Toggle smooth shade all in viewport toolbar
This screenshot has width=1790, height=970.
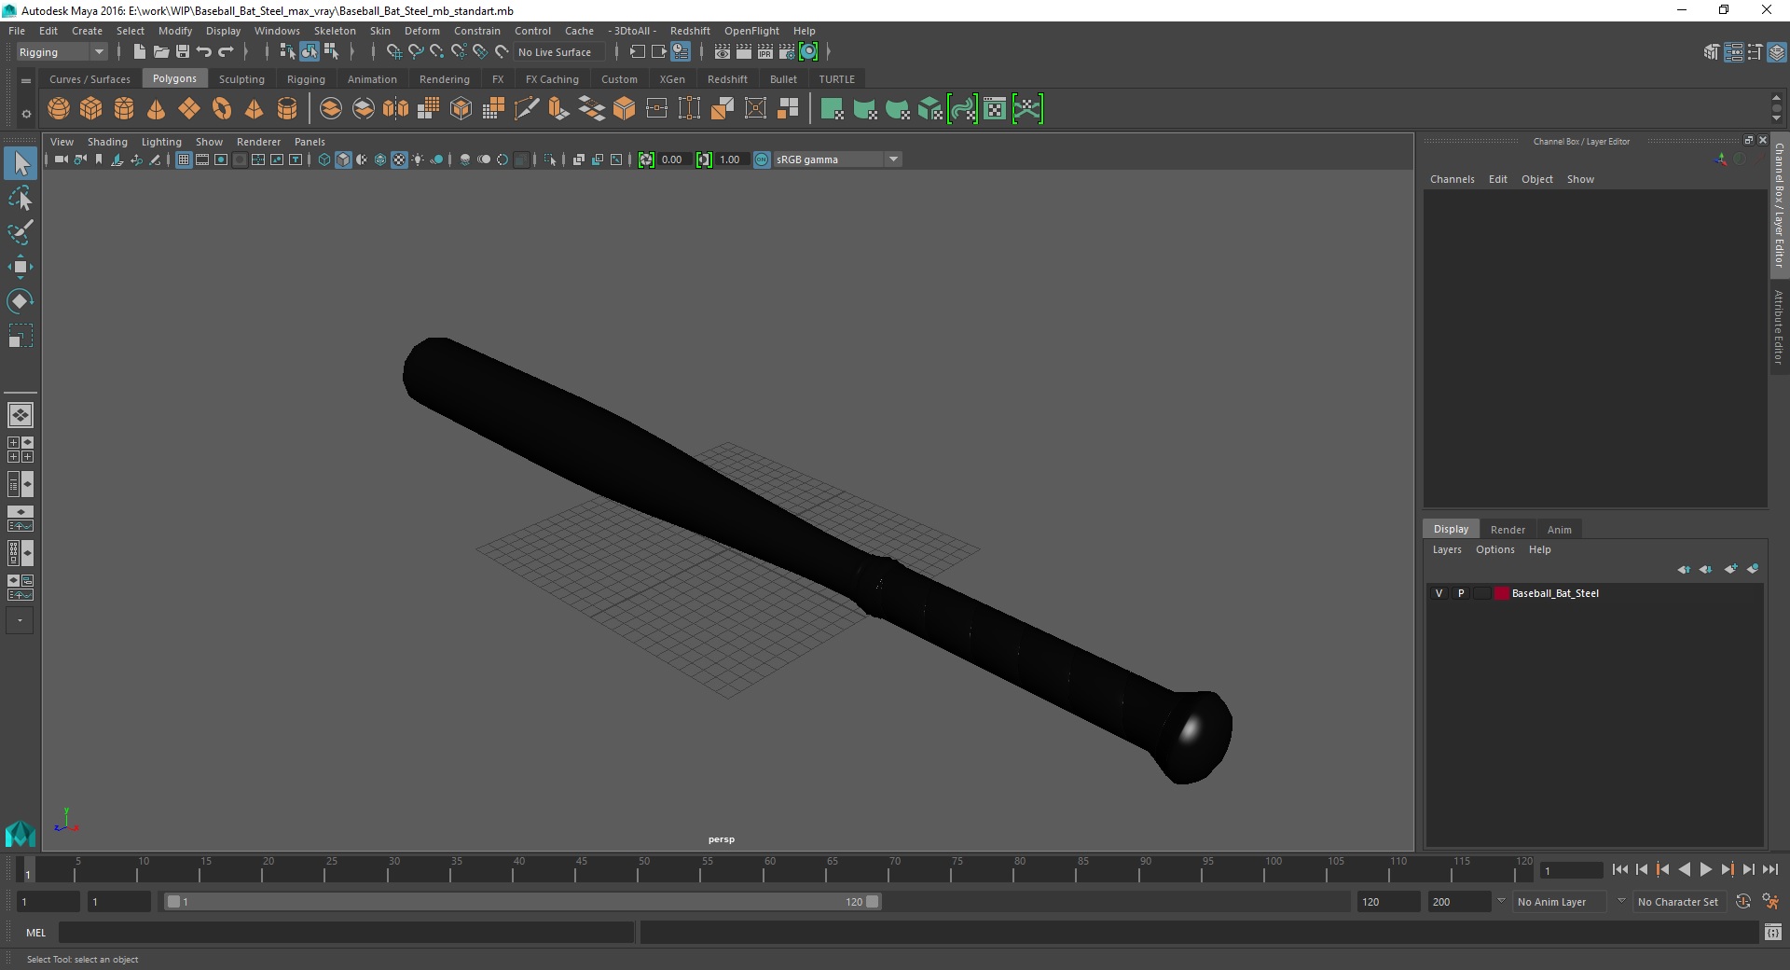[343, 159]
